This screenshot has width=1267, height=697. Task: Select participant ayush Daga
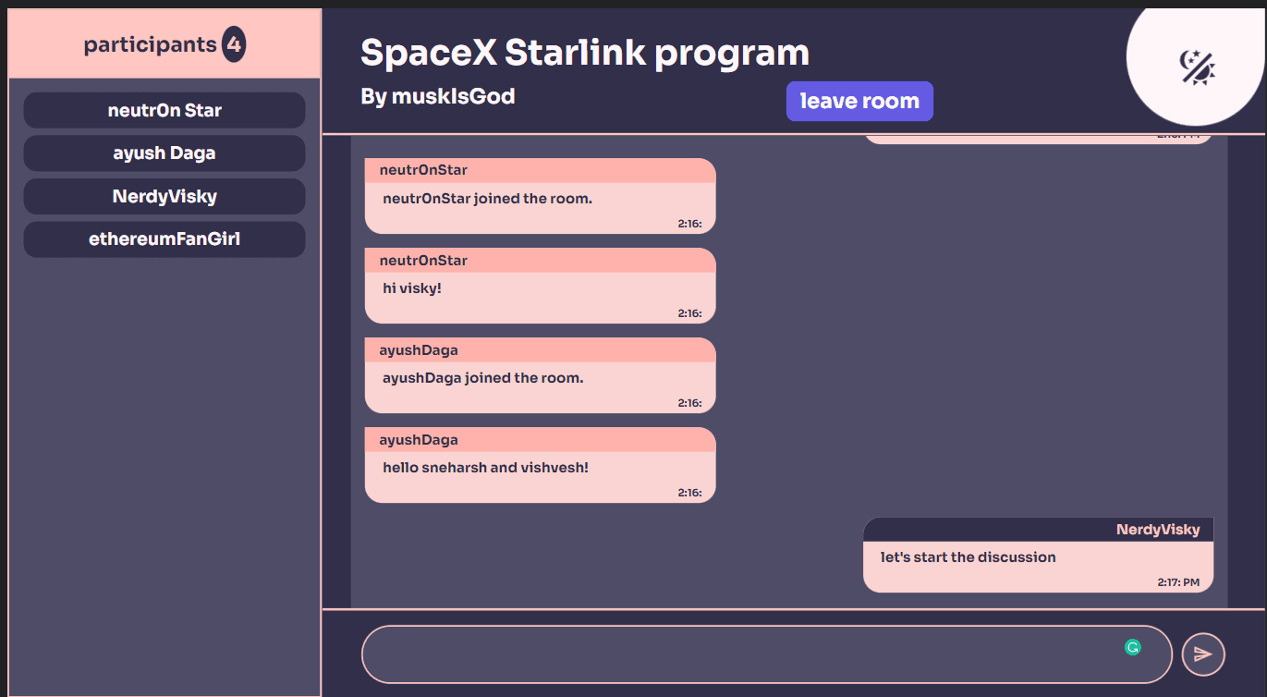tap(164, 153)
